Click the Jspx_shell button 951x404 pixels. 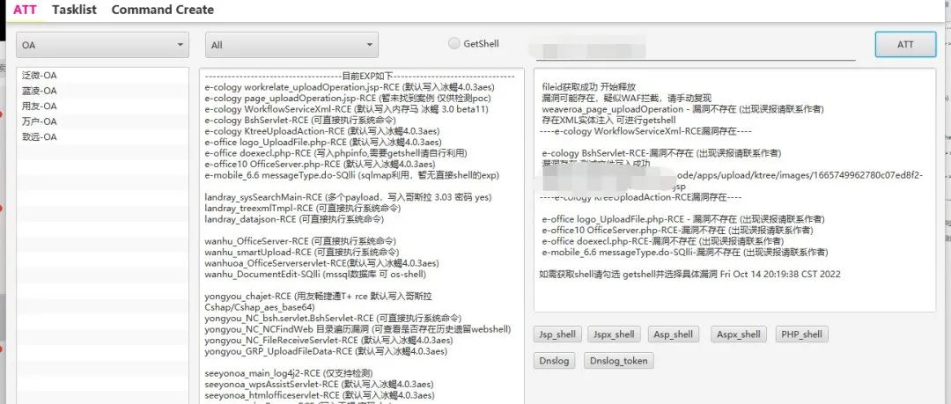(x=615, y=334)
